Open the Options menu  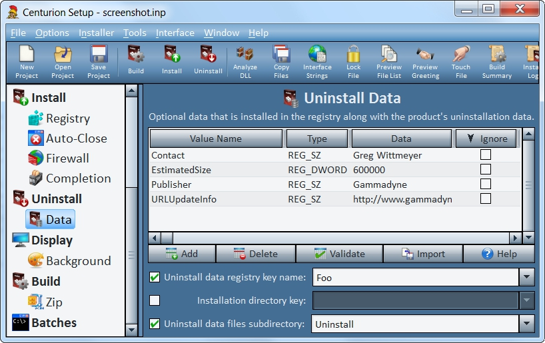click(x=52, y=33)
